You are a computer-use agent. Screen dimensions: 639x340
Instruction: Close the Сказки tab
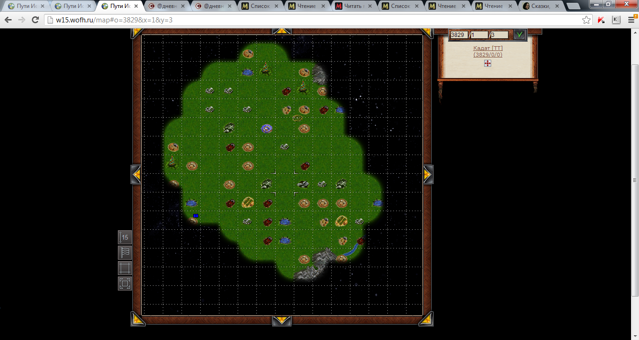[x=557, y=7]
